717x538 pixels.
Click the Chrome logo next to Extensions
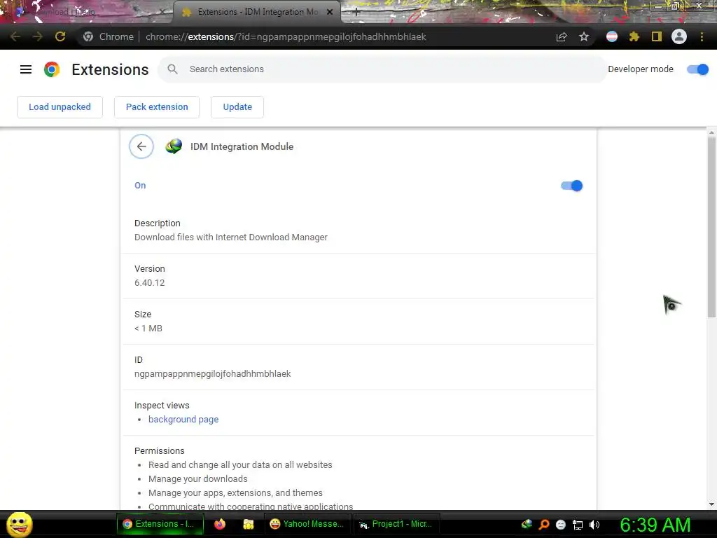click(x=52, y=69)
